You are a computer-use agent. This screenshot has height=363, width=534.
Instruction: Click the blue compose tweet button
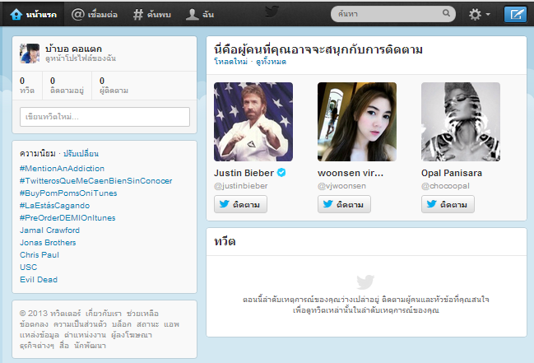(515, 14)
